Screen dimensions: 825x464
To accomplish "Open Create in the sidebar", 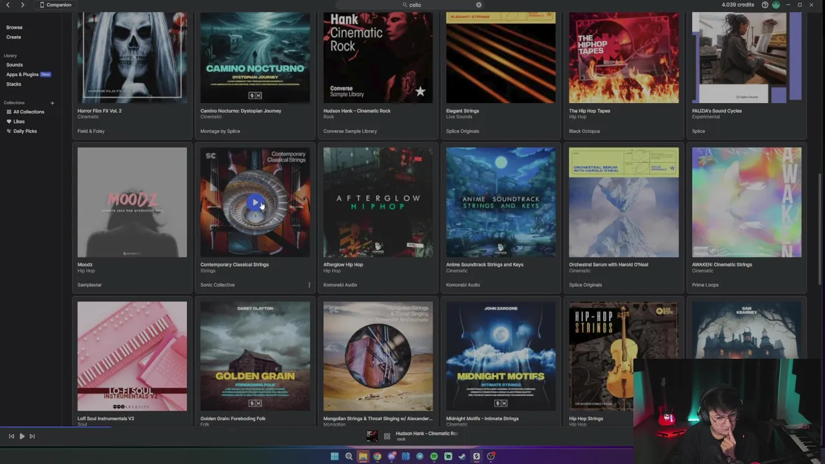I will point(14,37).
